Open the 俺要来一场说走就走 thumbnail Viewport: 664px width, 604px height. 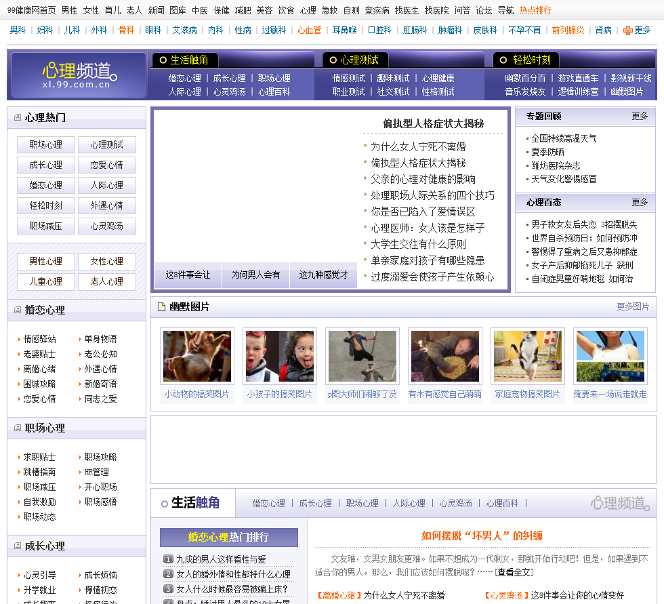click(610, 356)
